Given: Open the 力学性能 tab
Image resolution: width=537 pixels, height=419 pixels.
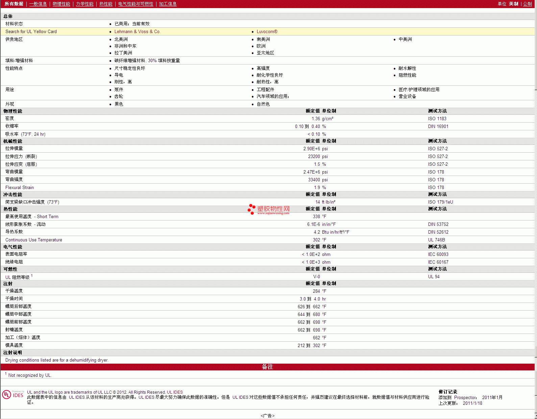Looking at the screenshot, I should (84, 4).
